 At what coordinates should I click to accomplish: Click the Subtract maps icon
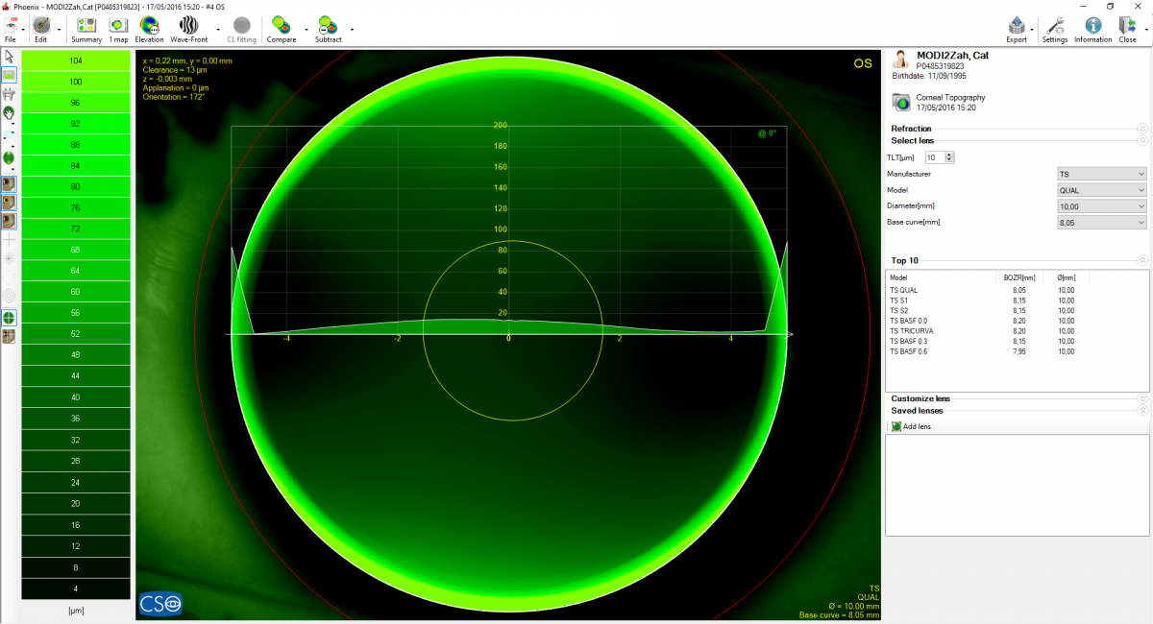(328, 29)
